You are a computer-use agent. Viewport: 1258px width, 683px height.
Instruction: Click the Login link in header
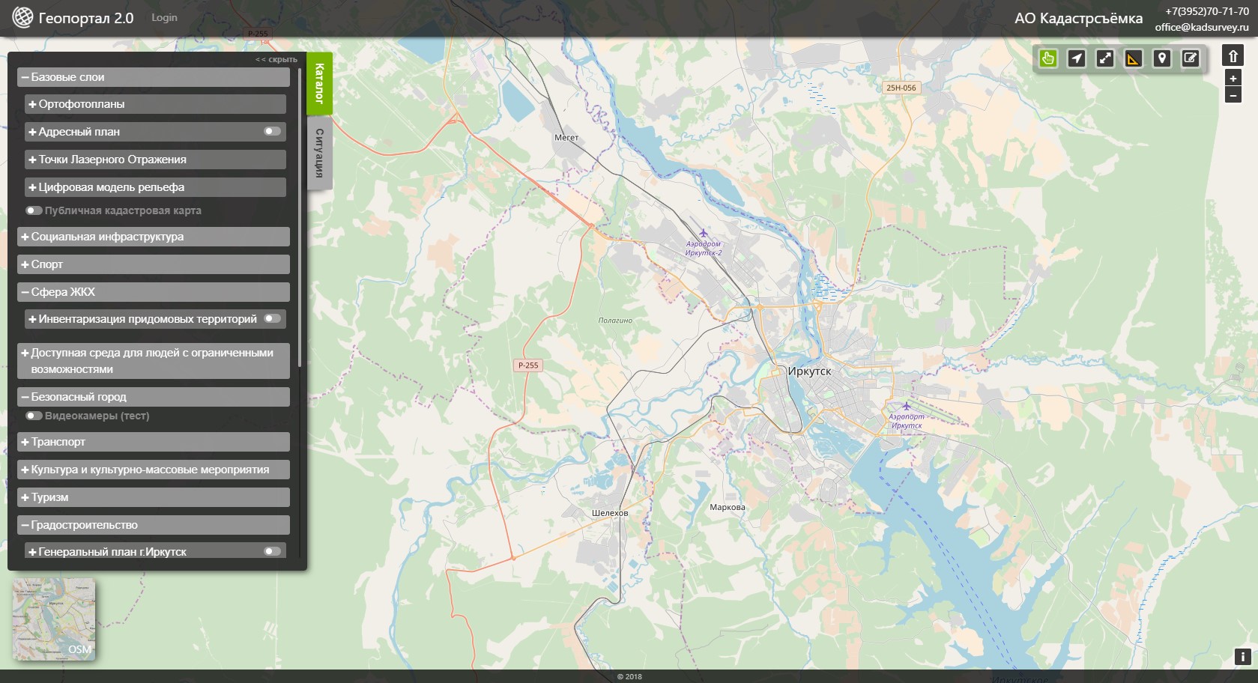click(164, 17)
